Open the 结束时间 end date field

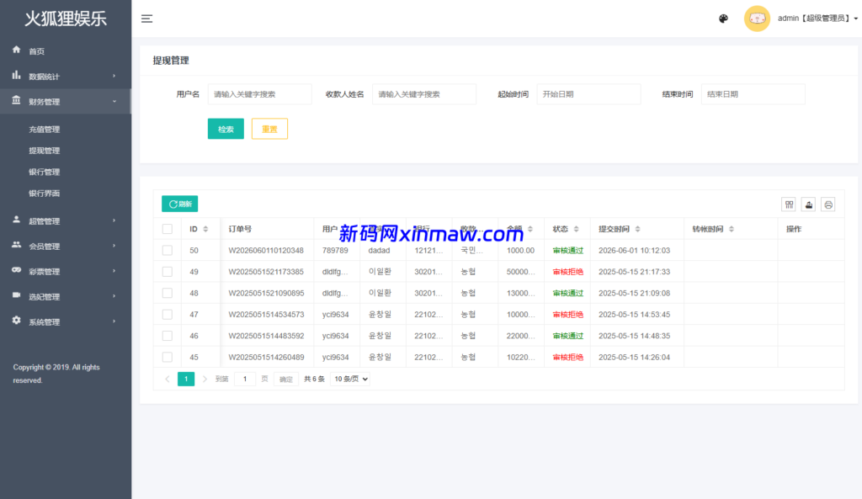pos(753,94)
